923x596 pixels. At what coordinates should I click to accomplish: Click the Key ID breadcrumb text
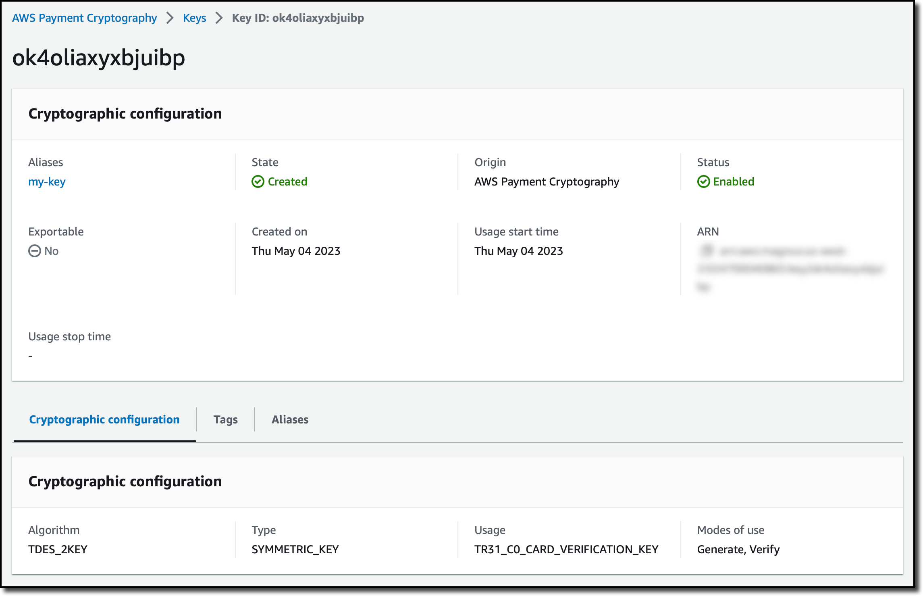(x=298, y=18)
